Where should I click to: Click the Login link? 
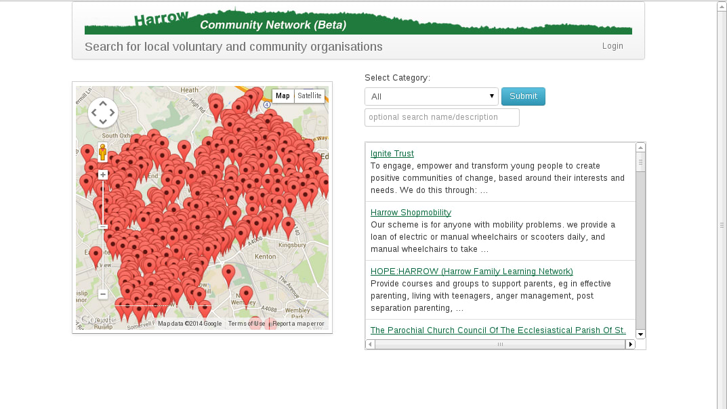tap(612, 46)
